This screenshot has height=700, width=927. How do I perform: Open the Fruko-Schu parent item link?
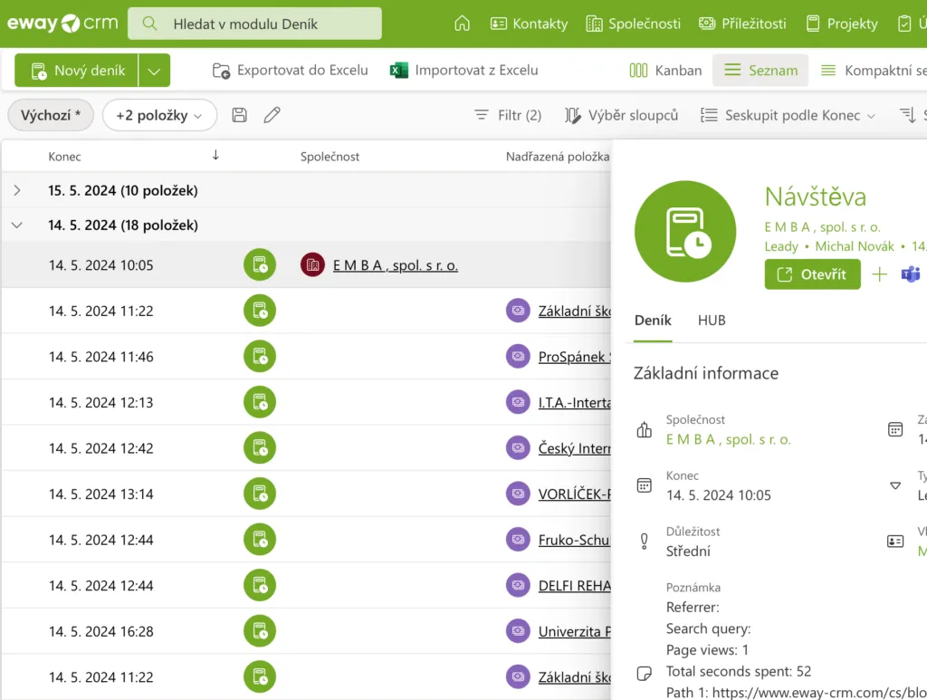click(x=574, y=540)
